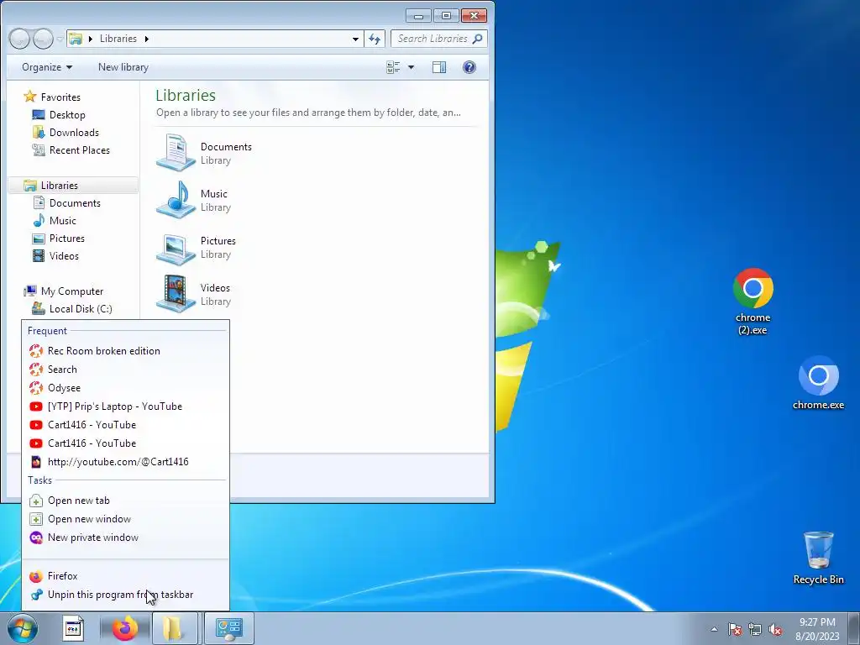Screen dimensions: 860x645
Task: Click the Windows Start orb
Action: 22,628
